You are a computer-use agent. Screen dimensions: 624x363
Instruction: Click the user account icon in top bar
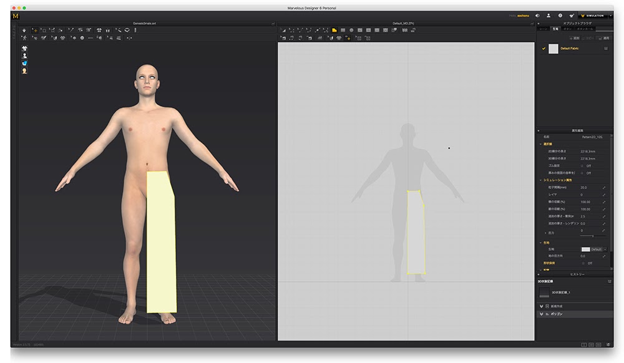pyautogui.click(x=548, y=15)
